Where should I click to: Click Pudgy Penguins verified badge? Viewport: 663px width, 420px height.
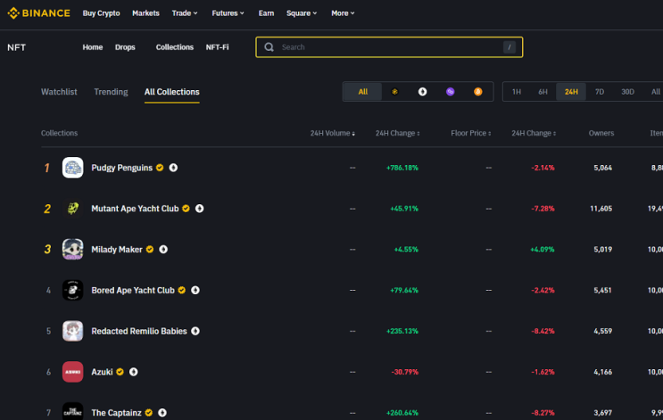(160, 168)
